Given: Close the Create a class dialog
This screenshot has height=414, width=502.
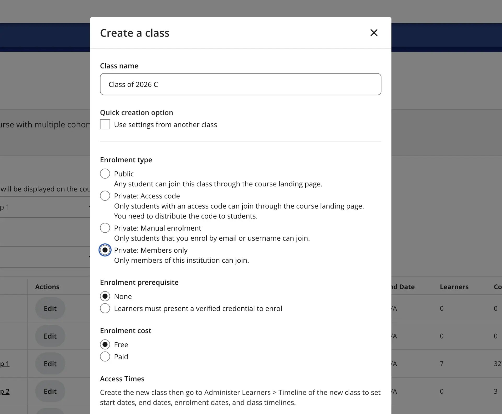Looking at the screenshot, I should click(x=374, y=33).
